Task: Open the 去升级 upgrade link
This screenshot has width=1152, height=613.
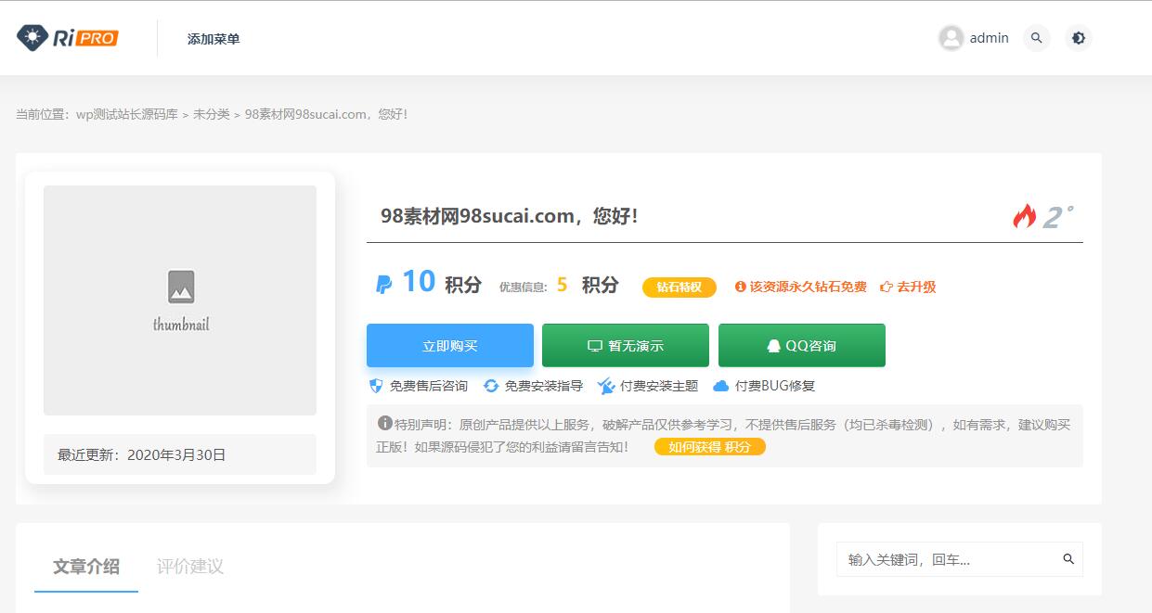Action: pyautogui.click(x=917, y=287)
